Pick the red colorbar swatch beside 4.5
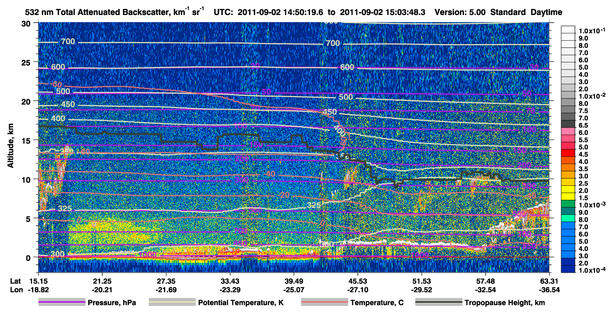Viewport: 610px width, 313px height. click(x=569, y=154)
